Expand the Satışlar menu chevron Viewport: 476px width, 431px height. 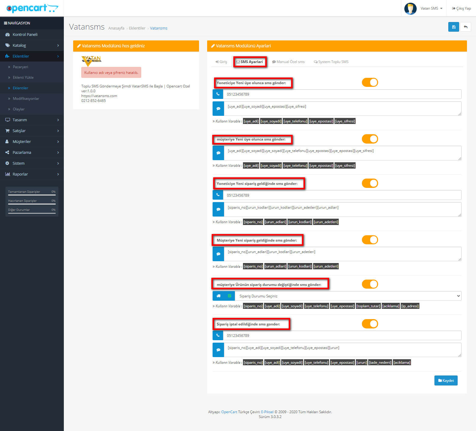tap(58, 131)
